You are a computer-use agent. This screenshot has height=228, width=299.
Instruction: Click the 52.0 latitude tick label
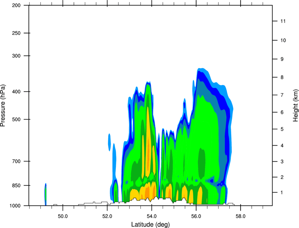click(x=107, y=216)
